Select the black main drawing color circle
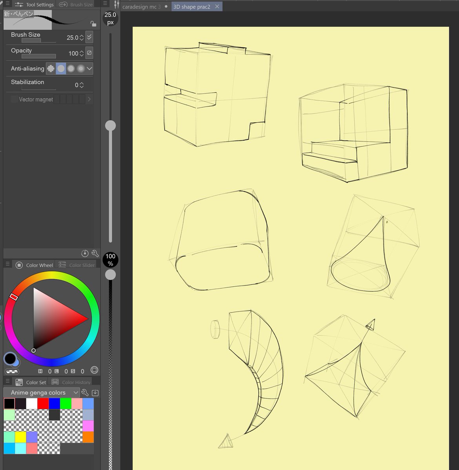 [x=10, y=358]
